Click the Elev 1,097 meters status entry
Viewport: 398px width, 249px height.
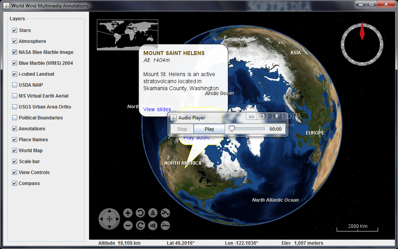point(302,243)
